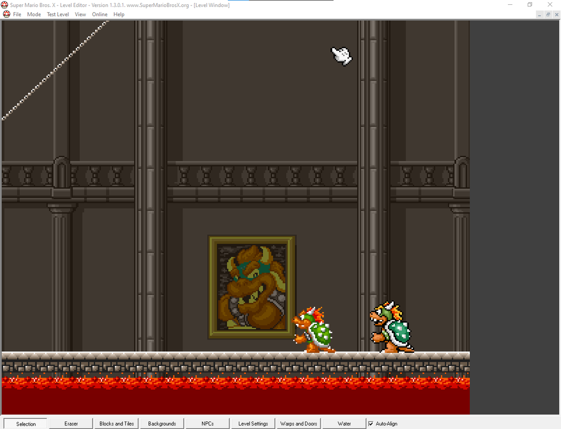This screenshot has height=429, width=561.
Task: Minimize the main application window
Action: click(510, 5)
